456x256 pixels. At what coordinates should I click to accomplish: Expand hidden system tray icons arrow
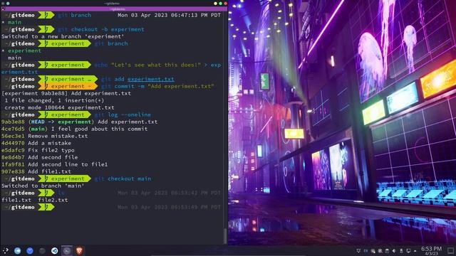(415, 251)
